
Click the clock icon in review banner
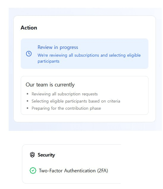coord(29,54)
